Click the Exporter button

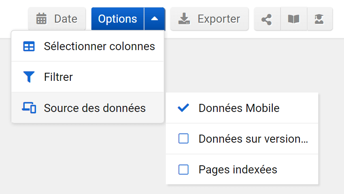click(209, 19)
